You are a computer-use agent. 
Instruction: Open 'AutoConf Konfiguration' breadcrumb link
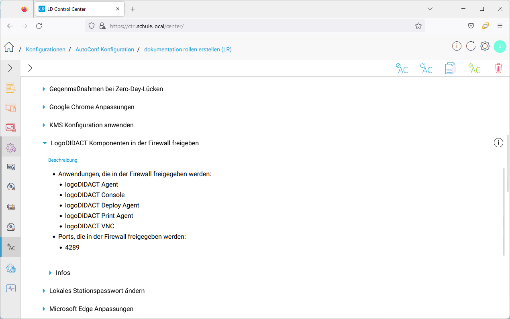[105, 49]
